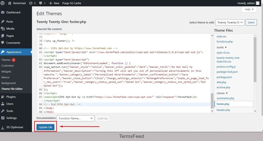Image resolution: width=263 pixels, height=141 pixels.
Task: Open the Menus submenu item
Action: pyautogui.click(x=5, y=77)
